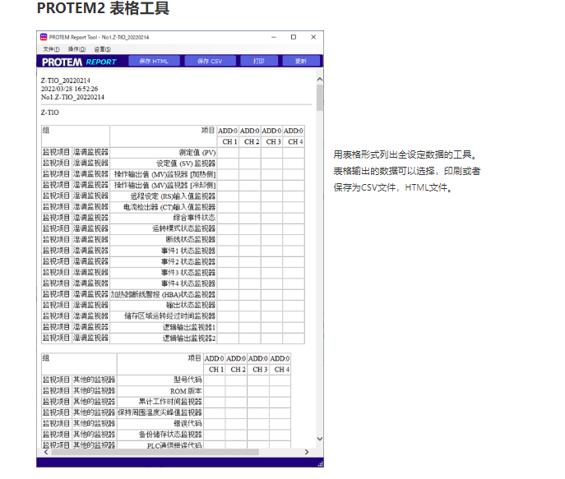Select the 设定值 (SV) 监视器 row
This screenshot has width=565, height=479.
coord(173,164)
